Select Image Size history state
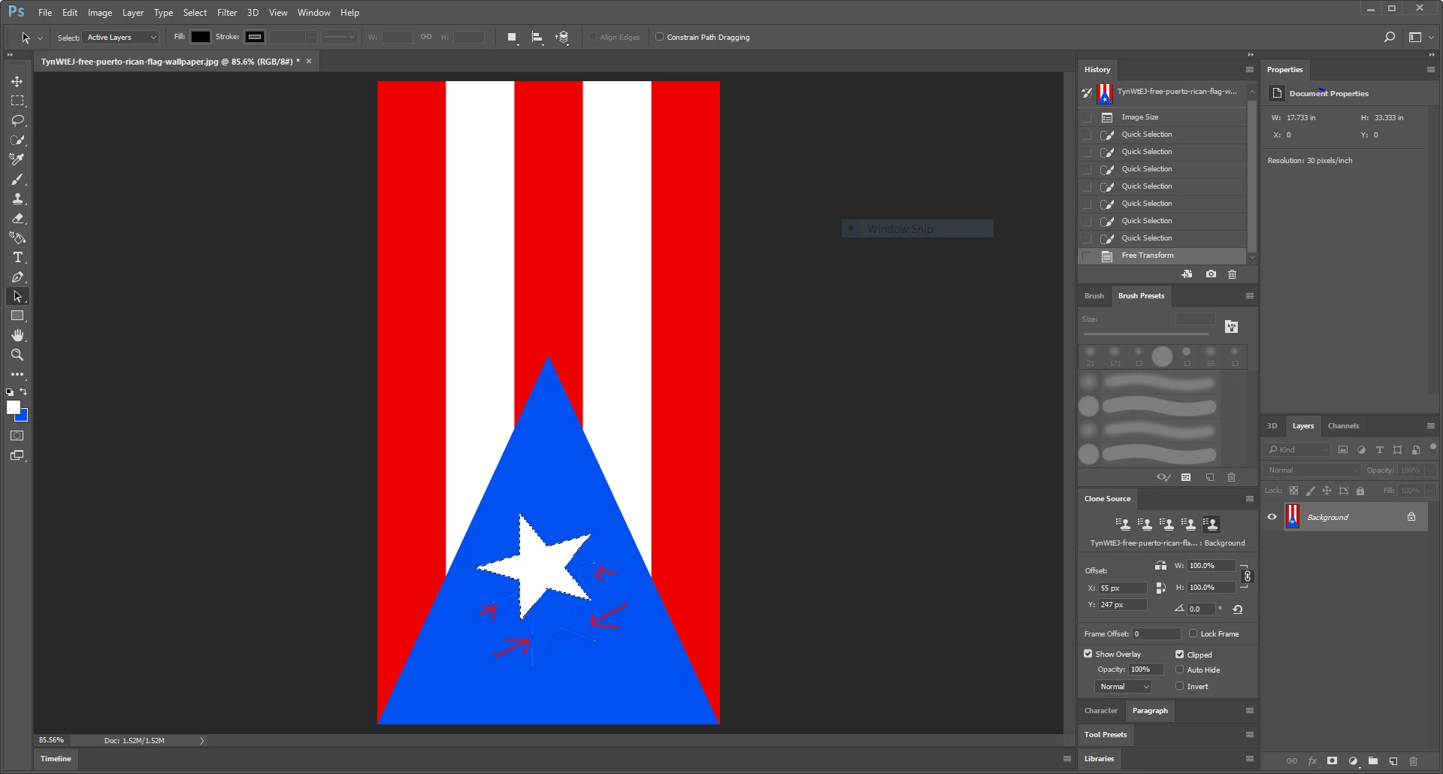 (1162, 117)
